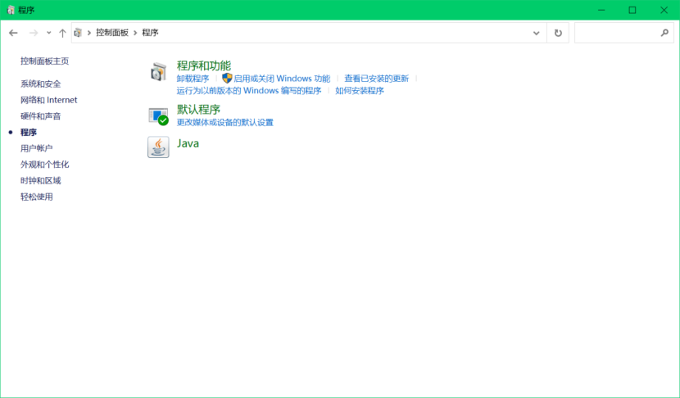Go to 系统和安全 category

(x=41, y=84)
